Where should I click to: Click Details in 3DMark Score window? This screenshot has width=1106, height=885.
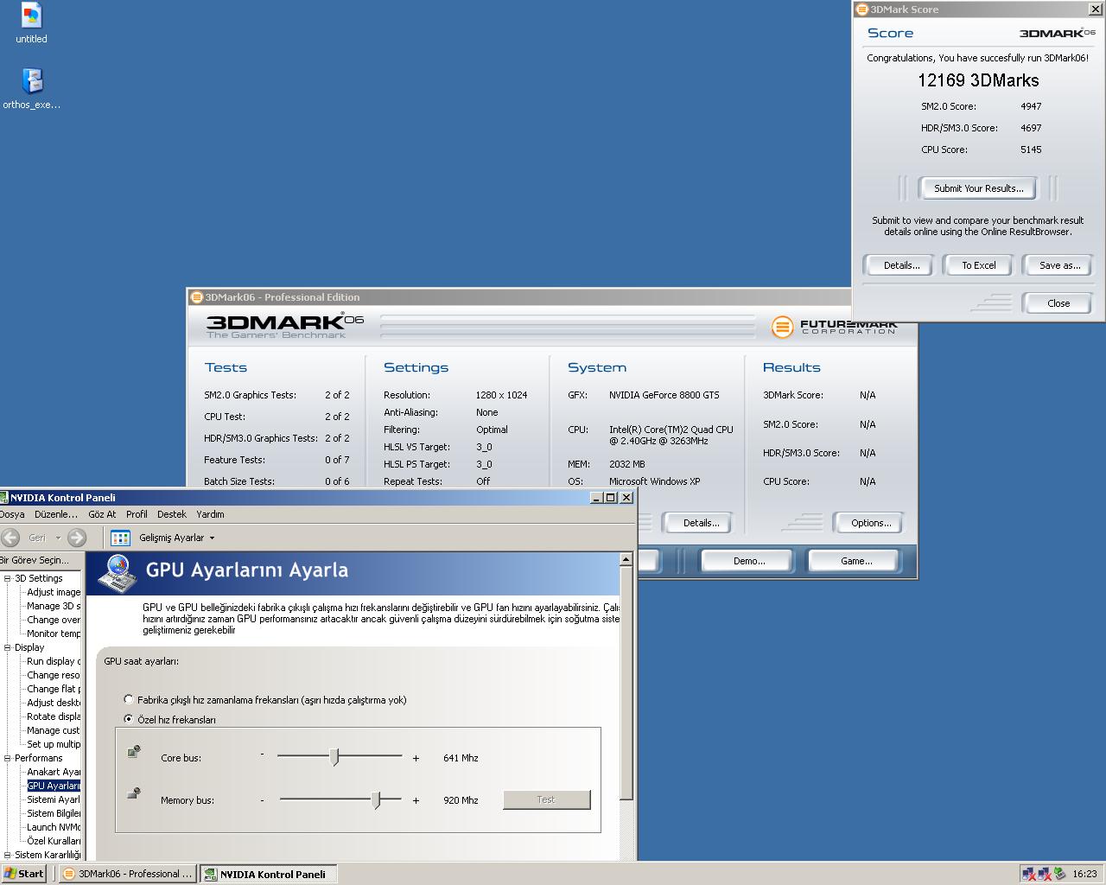[x=901, y=265]
